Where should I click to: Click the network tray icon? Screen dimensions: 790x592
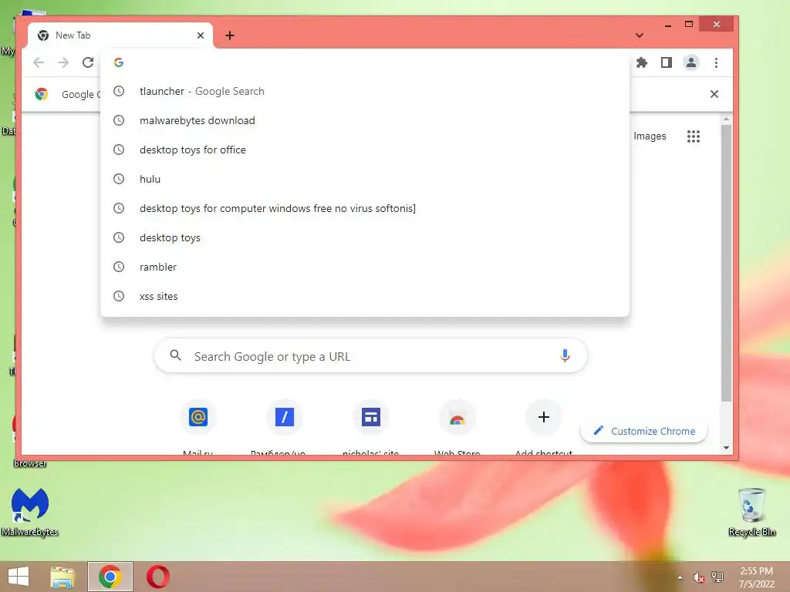click(x=717, y=577)
